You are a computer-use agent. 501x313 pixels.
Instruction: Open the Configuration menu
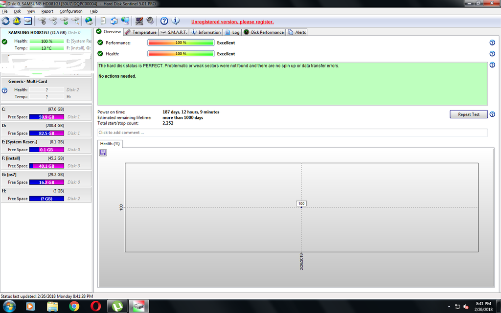pos(71,11)
